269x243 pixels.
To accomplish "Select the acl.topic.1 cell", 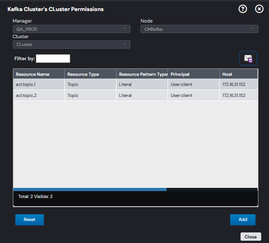I will 39,85.
